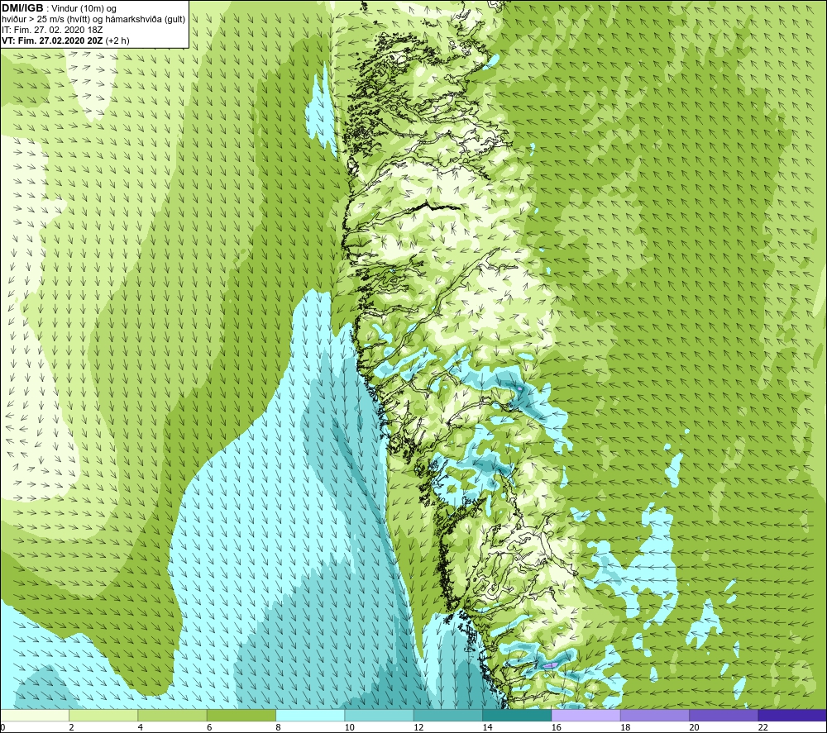Click the 8–10 m/s light cyan legend swatch

(310, 715)
